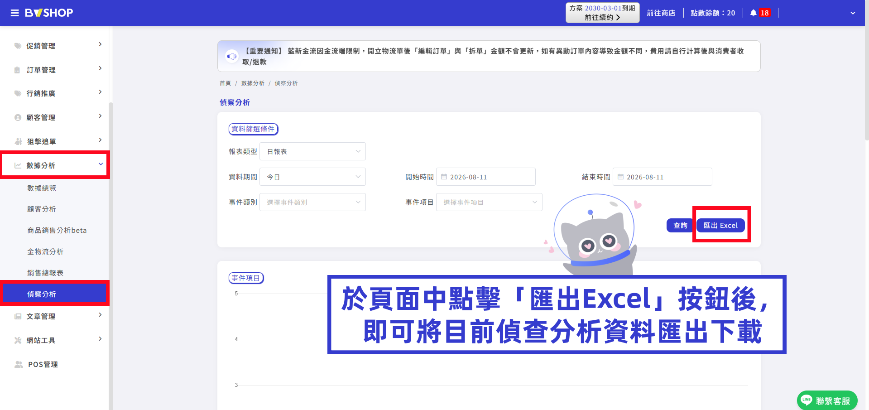Click the POS管理 people icon
The image size is (869, 410).
pyautogui.click(x=19, y=364)
